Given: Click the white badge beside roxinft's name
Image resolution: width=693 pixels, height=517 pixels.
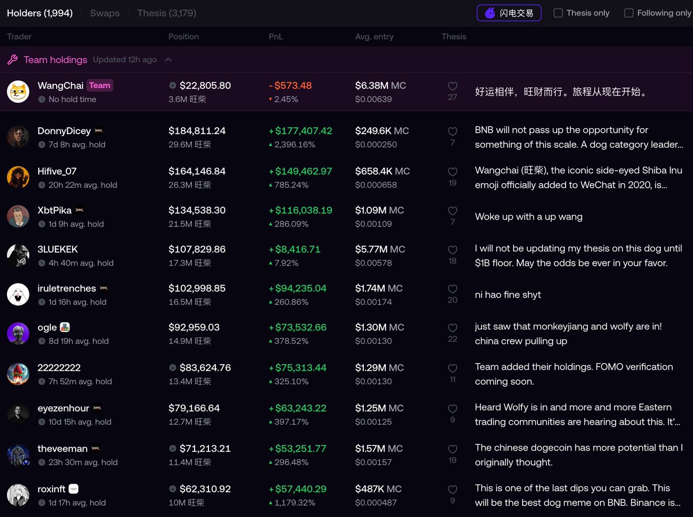Looking at the screenshot, I should click(73, 489).
